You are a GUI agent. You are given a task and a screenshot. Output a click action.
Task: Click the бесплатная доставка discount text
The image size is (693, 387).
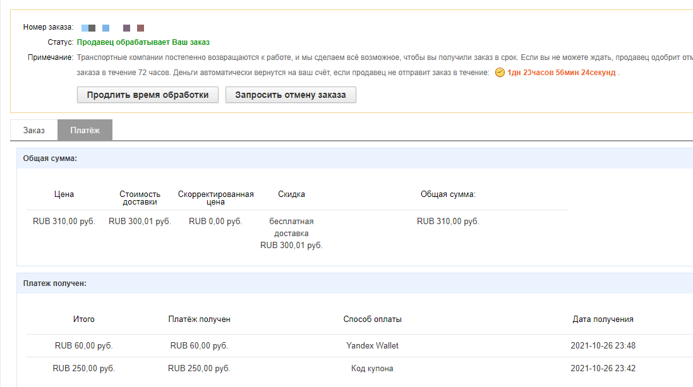click(291, 227)
